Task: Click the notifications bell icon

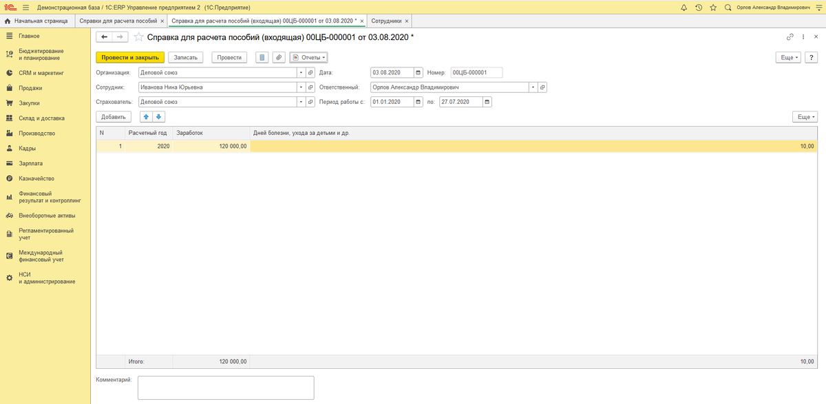Action: coord(684,7)
